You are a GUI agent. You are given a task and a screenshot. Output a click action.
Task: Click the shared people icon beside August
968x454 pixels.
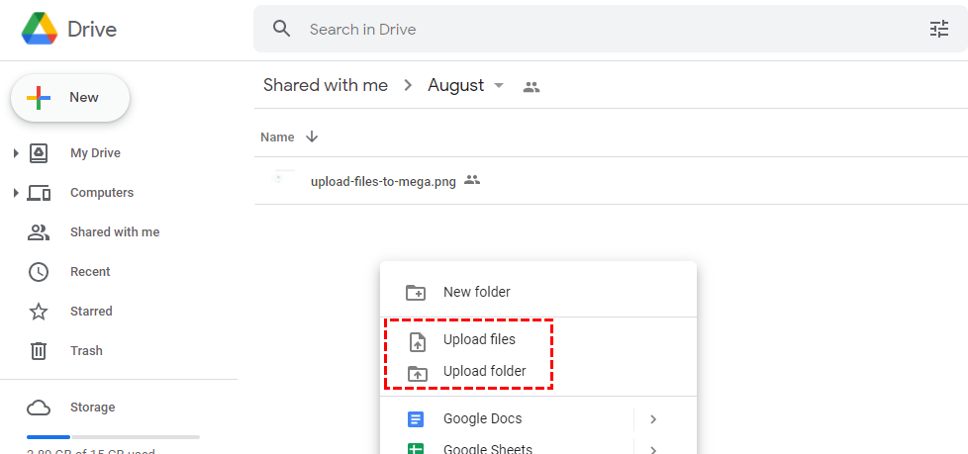pos(532,87)
